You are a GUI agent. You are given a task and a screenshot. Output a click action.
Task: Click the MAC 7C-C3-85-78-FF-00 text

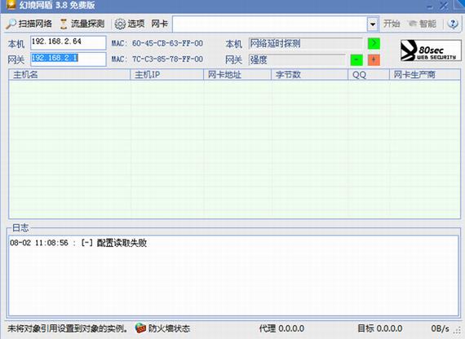pos(157,59)
